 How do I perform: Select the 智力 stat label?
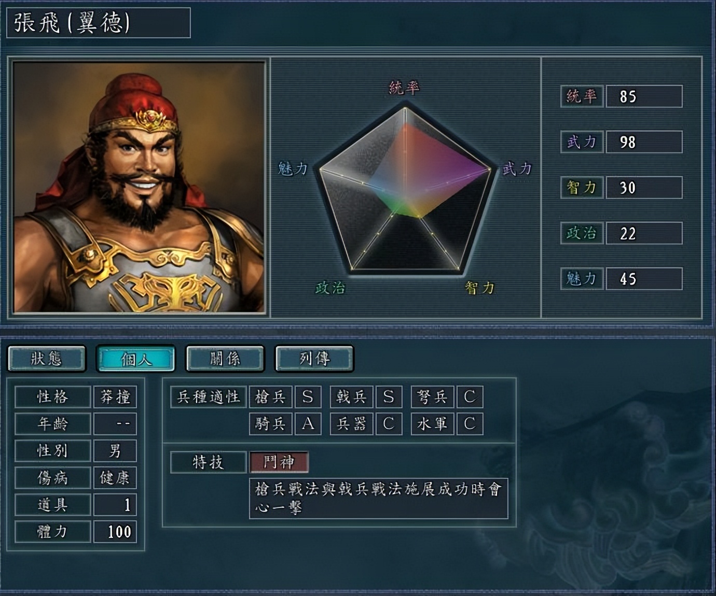click(582, 188)
